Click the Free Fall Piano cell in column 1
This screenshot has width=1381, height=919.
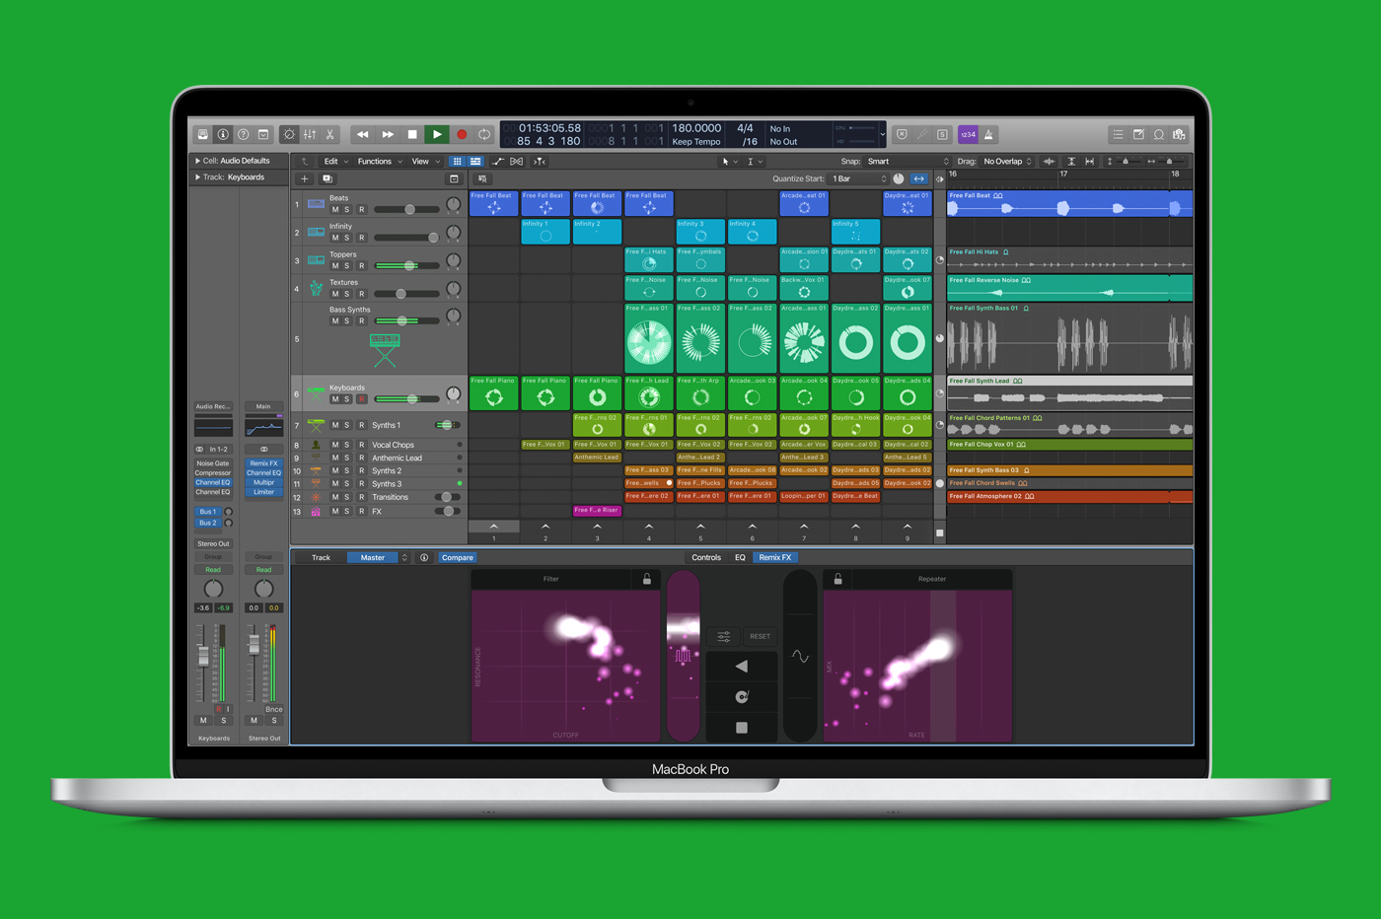(494, 392)
